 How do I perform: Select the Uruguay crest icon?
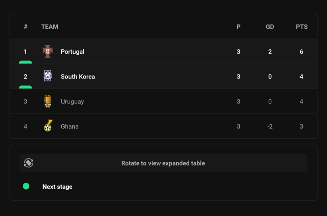pos(48,101)
